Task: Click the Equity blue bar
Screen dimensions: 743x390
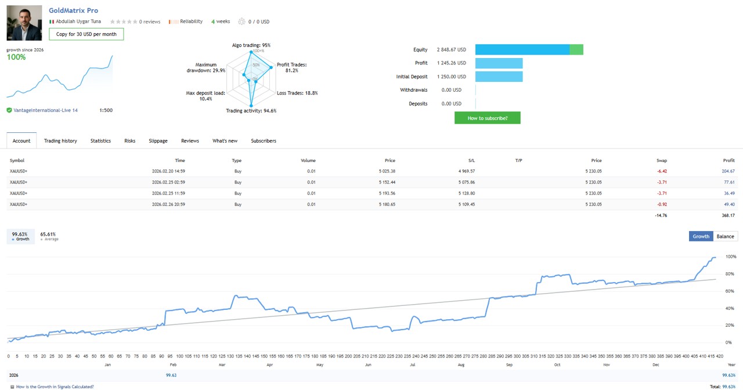Action: (522, 50)
